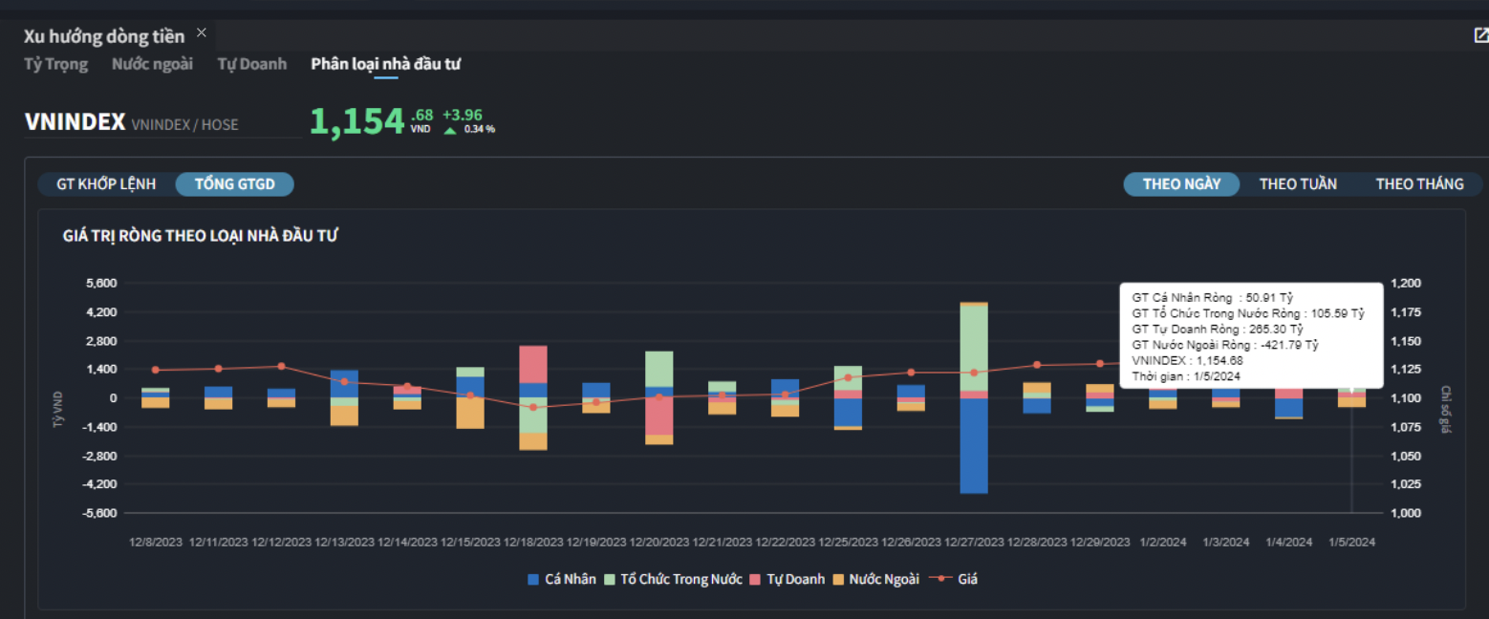Click the Giá line point at 12/18/2023
Image resolution: width=1489 pixels, height=619 pixels.
533,408
